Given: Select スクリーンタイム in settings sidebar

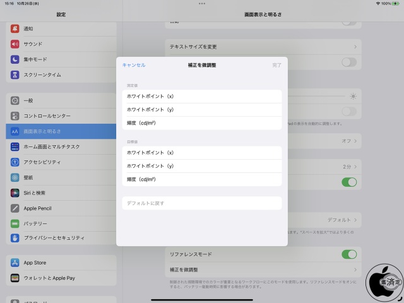Looking at the screenshot, I should coord(61,74).
